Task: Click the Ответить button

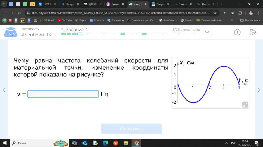Action: pyautogui.click(x=131, y=129)
